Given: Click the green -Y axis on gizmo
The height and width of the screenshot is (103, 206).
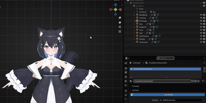Looking at the screenshot, I should coord(115,10).
